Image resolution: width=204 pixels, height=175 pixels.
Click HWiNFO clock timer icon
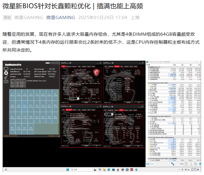(x=186, y=164)
